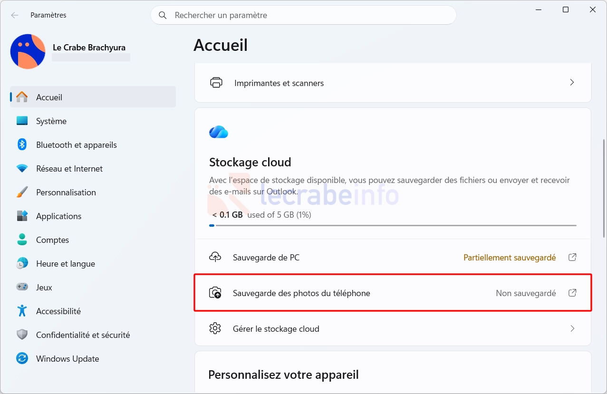Open external link for Sauvegarde de PC

[x=573, y=257]
